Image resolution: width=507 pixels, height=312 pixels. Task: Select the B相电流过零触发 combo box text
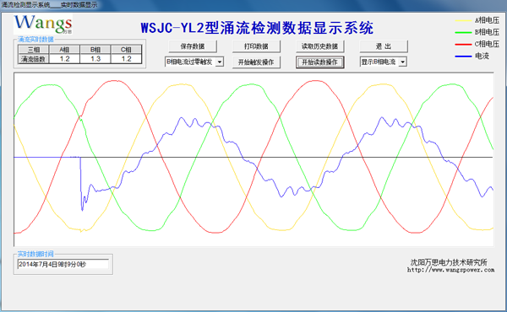(190, 62)
